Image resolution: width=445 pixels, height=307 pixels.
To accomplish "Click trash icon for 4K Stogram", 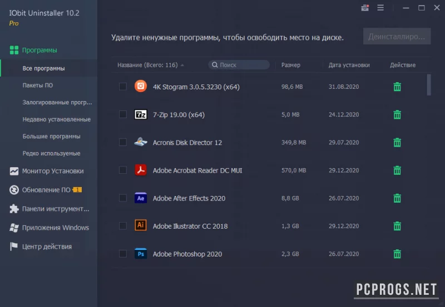I will 397,87.
